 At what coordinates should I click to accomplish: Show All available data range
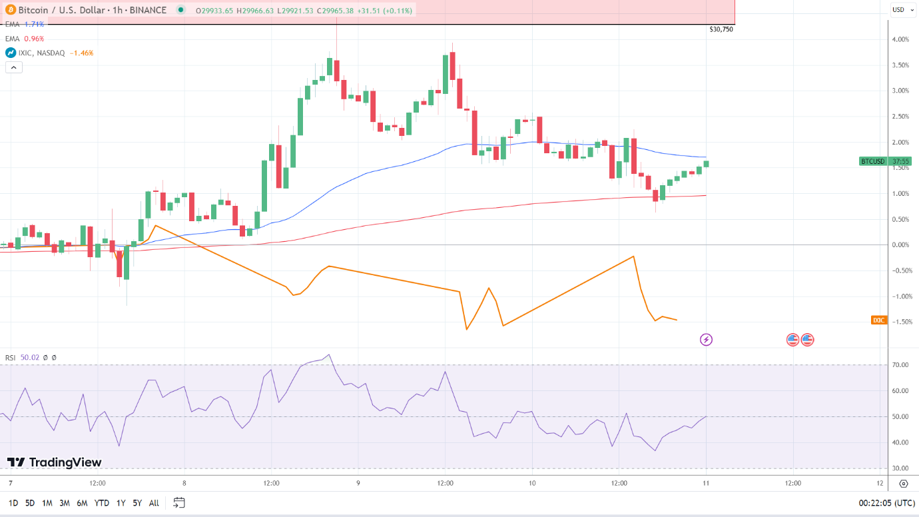click(x=154, y=503)
